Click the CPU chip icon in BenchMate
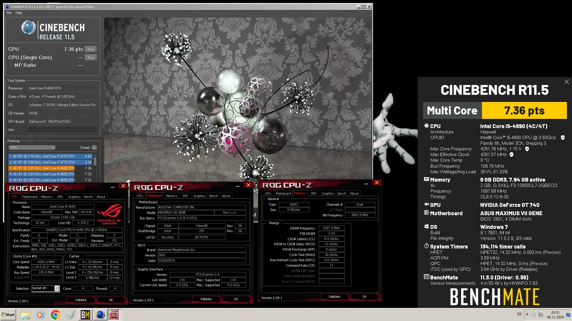Viewport: 572px width, 321px height. click(427, 126)
